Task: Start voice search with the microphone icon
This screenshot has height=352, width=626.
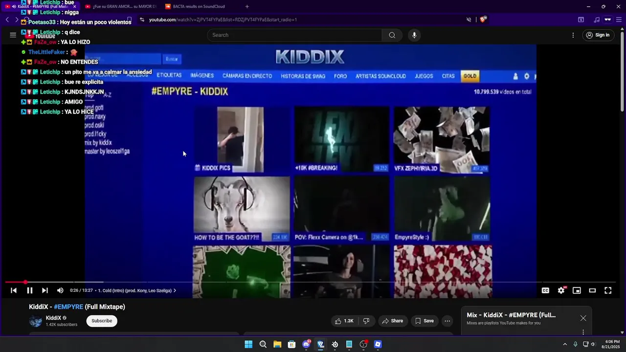Action: click(x=414, y=35)
